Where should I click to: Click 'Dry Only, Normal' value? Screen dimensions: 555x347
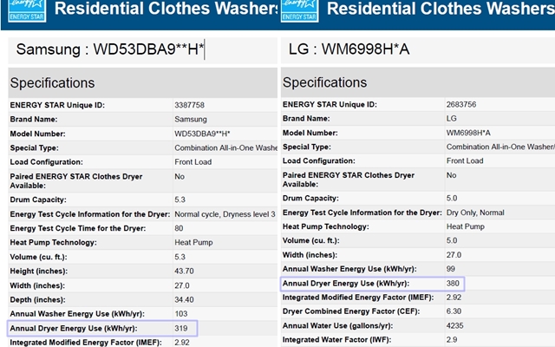(x=475, y=213)
